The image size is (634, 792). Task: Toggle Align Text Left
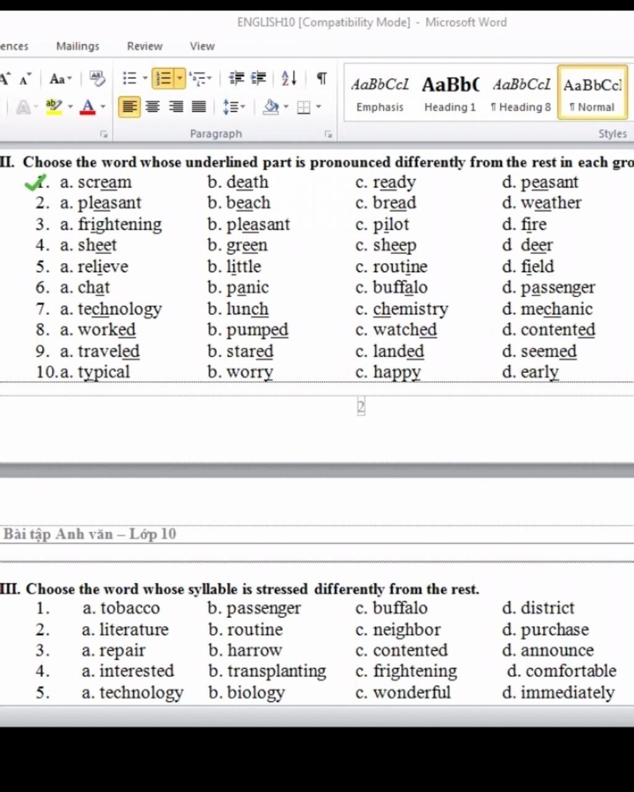129,107
